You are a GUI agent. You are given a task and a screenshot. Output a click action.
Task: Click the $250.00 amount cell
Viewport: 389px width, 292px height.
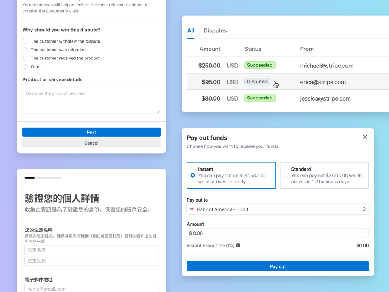pyautogui.click(x=209, y=66)
